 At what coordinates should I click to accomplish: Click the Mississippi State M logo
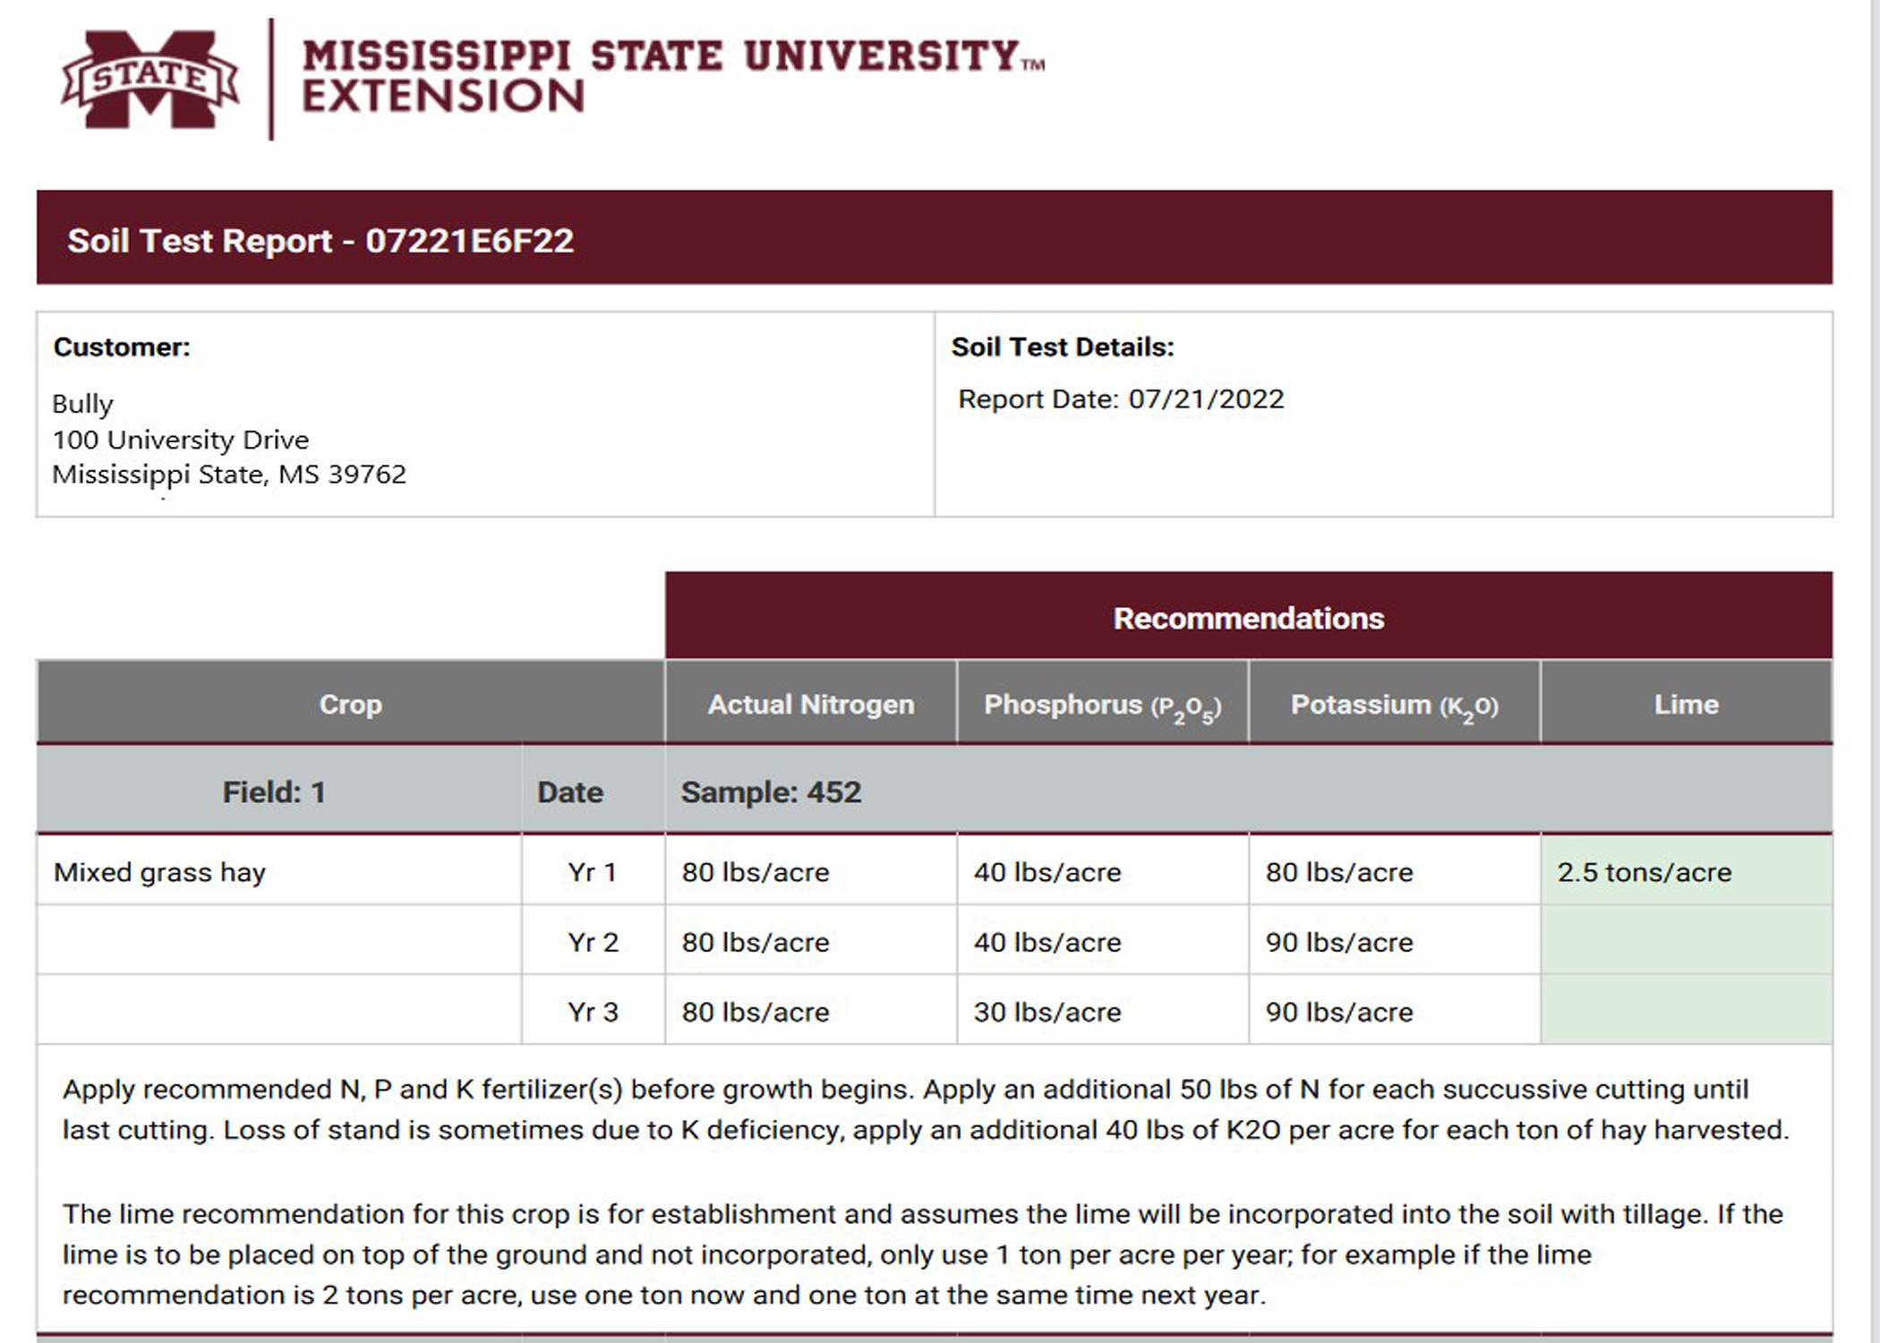click(x=150, y=80)
